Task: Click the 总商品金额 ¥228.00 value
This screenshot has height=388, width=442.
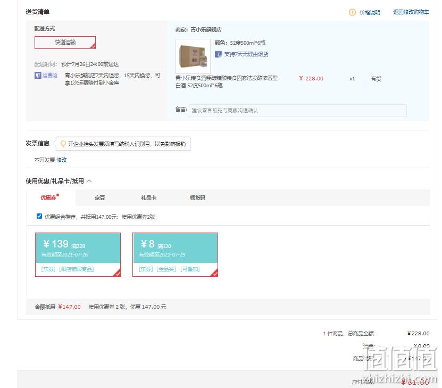Action: [x=419, y=334]
